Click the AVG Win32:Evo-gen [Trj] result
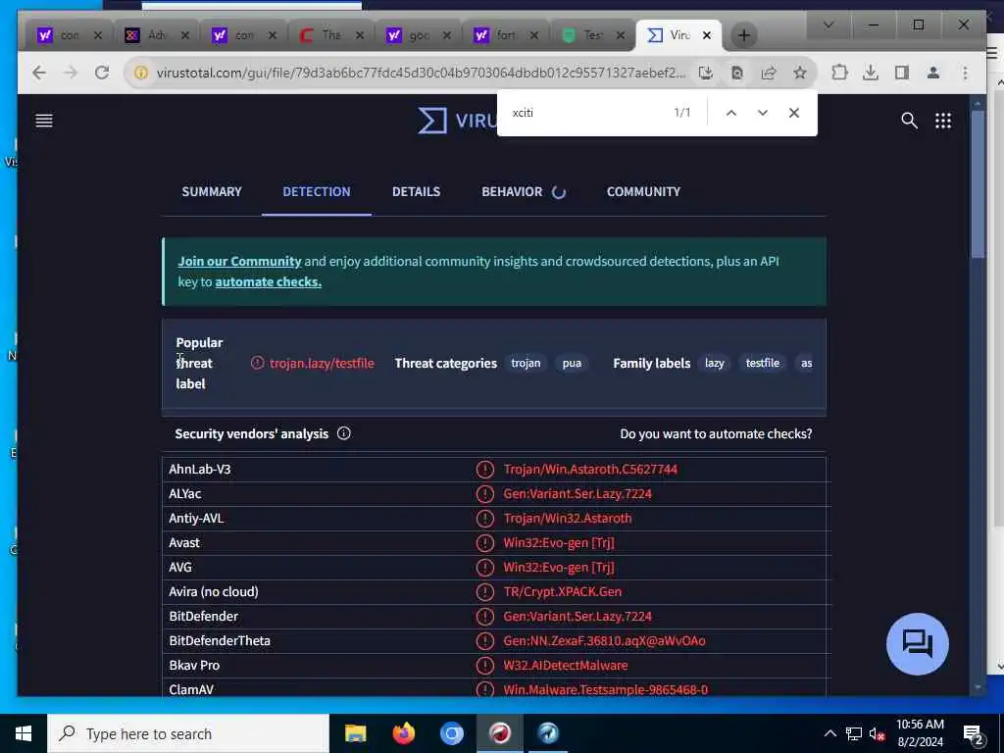 [x=559, y=568]
